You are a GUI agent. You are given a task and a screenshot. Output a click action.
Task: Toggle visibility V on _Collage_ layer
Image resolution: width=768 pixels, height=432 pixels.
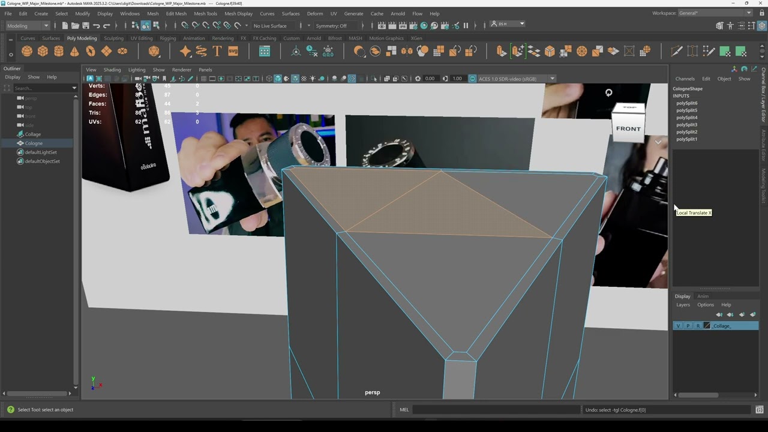678,326
